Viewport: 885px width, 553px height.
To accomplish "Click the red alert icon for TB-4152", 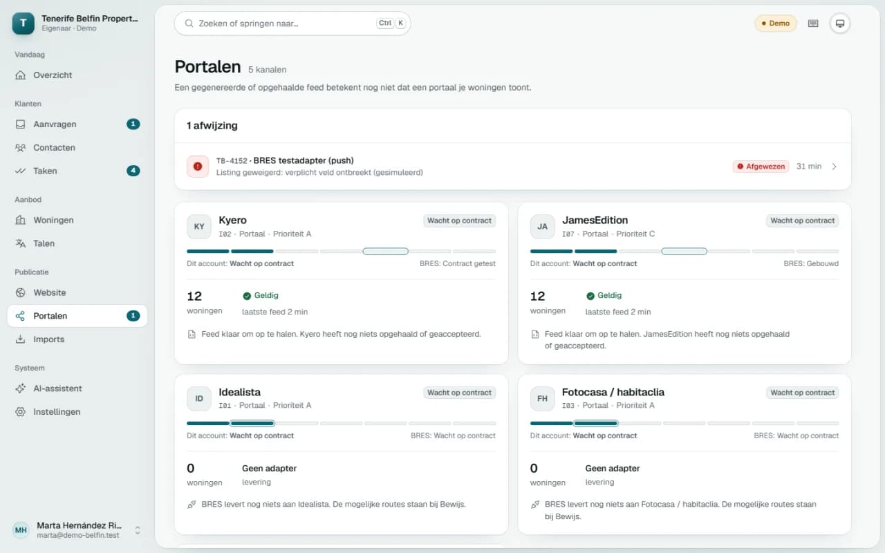I will point(198,166).
